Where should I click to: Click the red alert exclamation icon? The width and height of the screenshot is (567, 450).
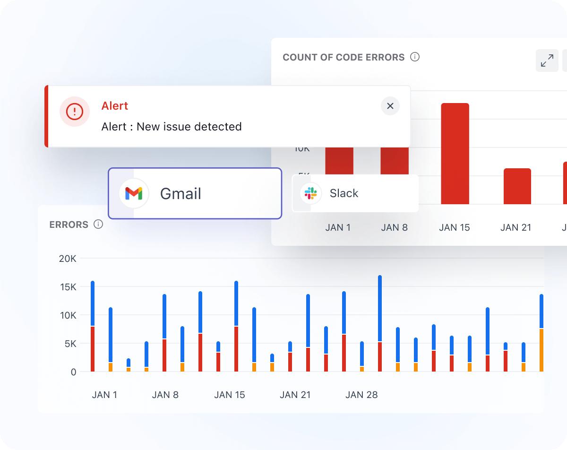[x=75, y=112]
